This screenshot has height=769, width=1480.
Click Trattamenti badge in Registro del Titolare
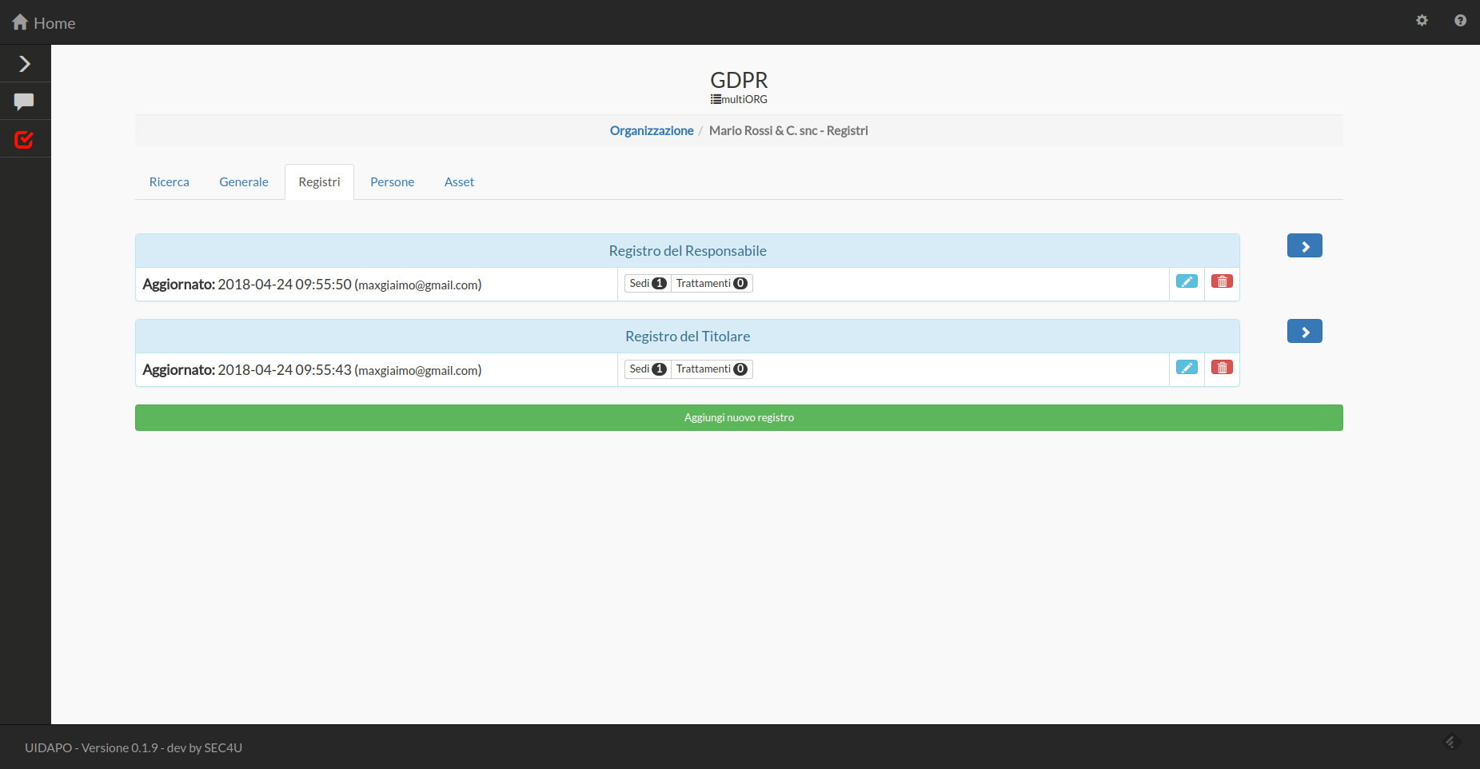[712, 369]
